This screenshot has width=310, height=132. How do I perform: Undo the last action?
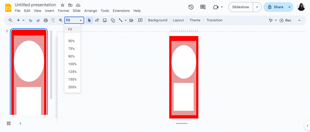[31, 20]
